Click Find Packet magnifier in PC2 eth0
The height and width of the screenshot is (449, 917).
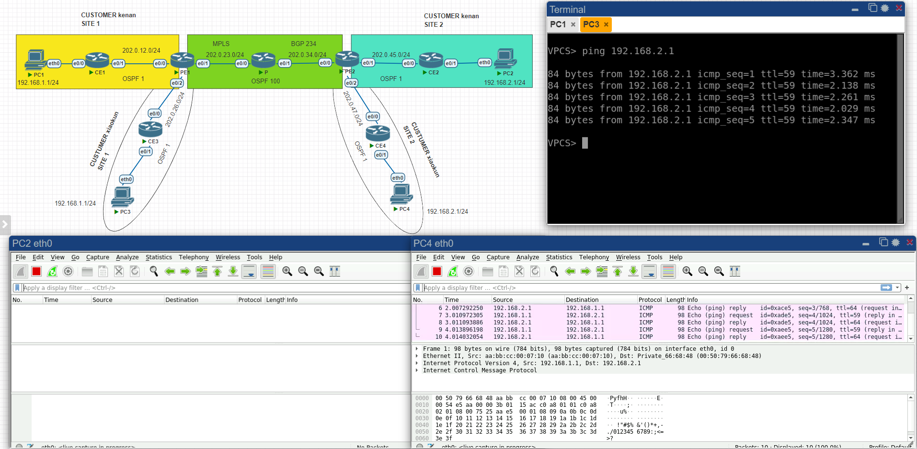pyautogui.click(x=154, y=272)
